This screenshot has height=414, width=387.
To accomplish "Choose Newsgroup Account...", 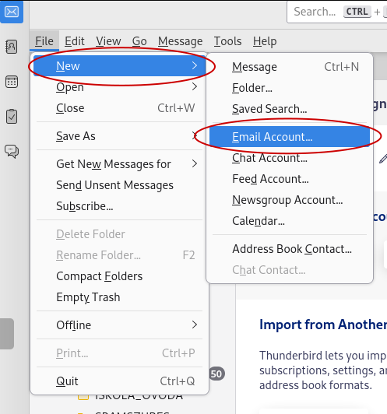I will click(290, 200).
